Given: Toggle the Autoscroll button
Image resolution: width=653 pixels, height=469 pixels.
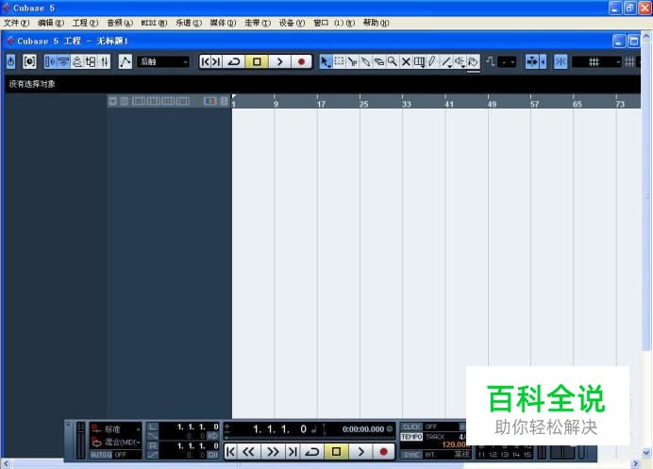Looking at the screenshot, I should pyautogui.click(x=532, y=62).
